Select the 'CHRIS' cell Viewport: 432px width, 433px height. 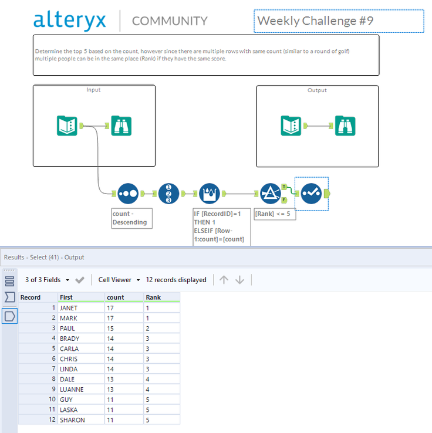coord(81,359)
